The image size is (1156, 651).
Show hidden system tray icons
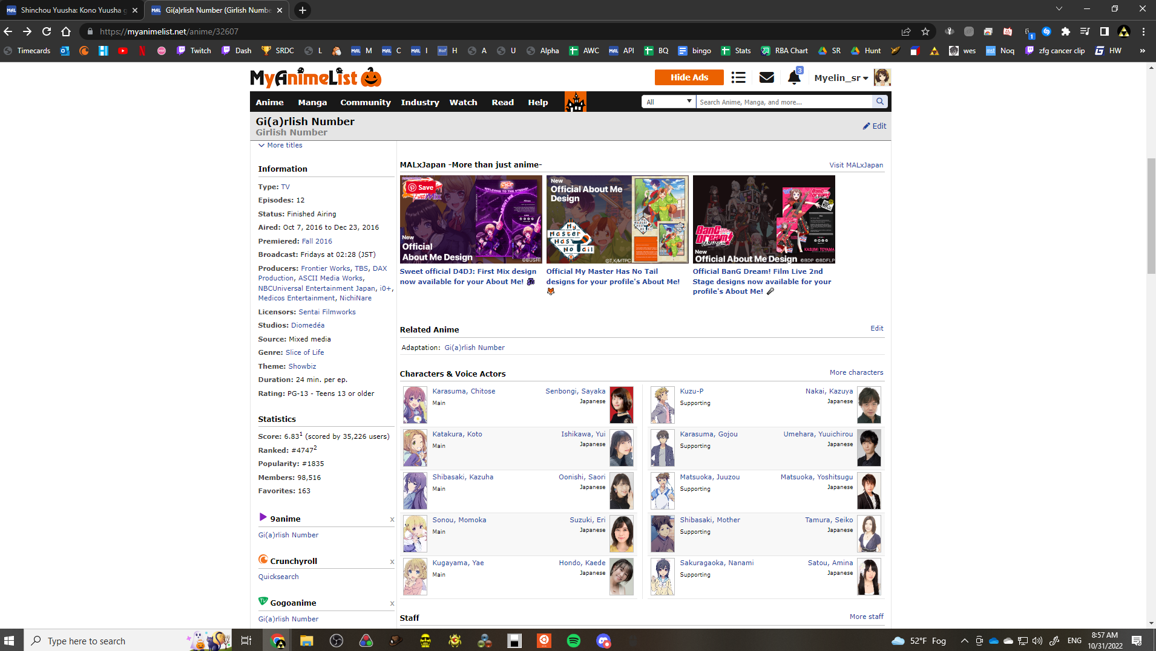pyautogui.click(x=964, y=641)
